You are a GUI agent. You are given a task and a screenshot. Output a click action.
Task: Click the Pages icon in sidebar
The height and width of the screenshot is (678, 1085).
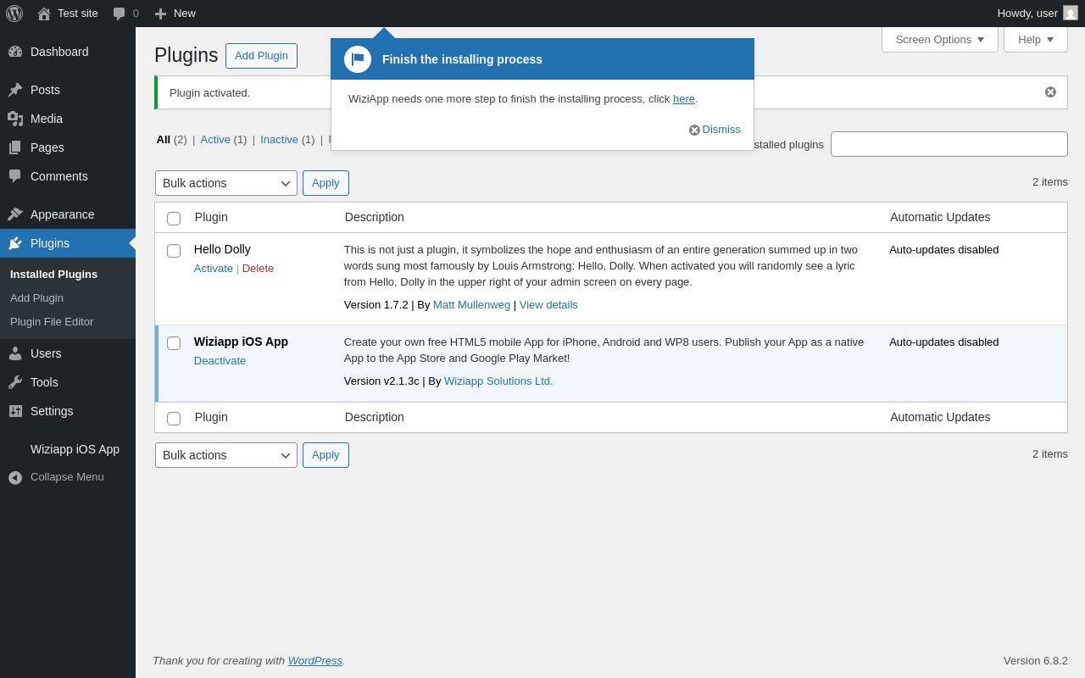coord(15,147)
